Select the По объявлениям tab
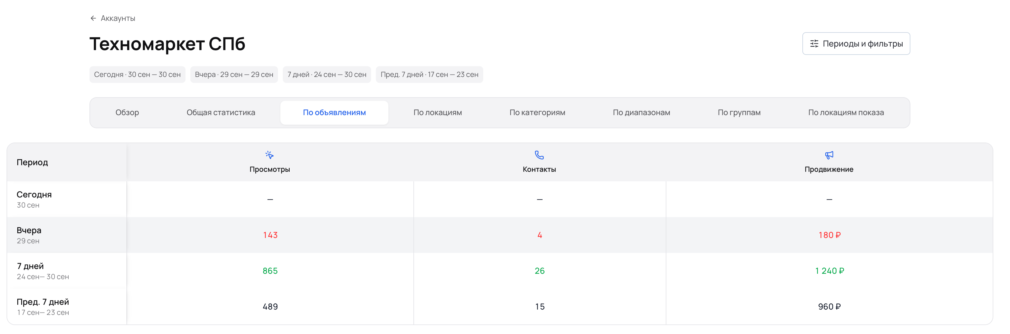Screen dimensions: 1010x334 334,112
